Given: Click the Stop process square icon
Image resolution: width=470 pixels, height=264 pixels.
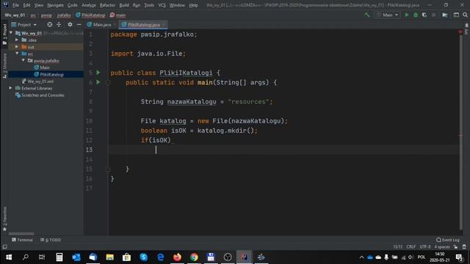Looking at the screenshot, I should (433, 15).
